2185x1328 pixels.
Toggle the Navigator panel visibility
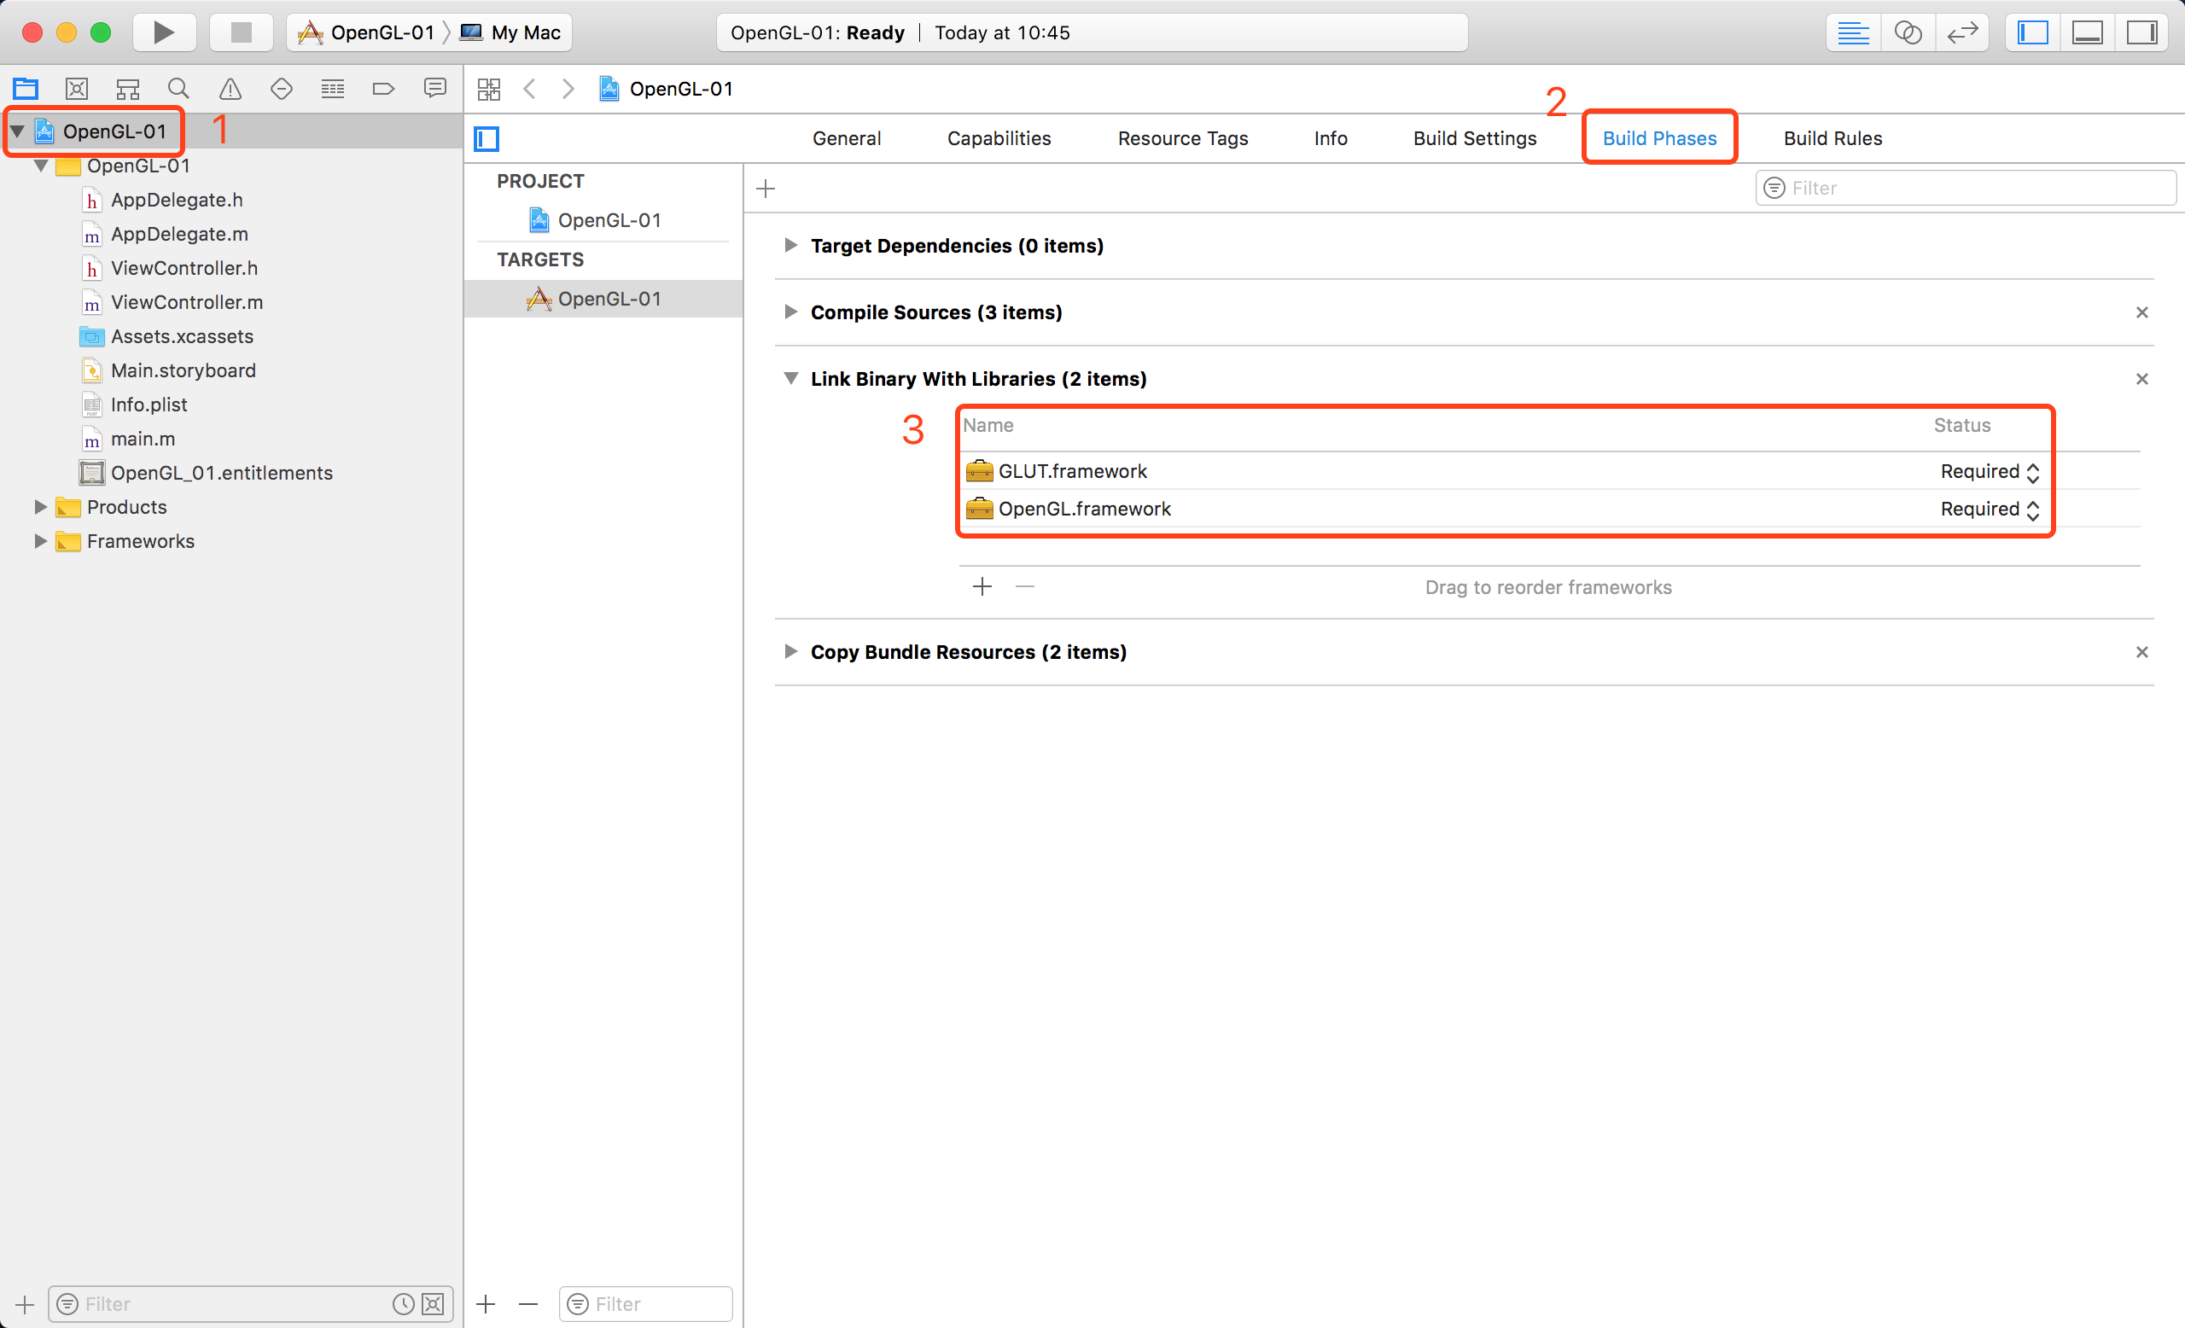(x=2032, y=32)
